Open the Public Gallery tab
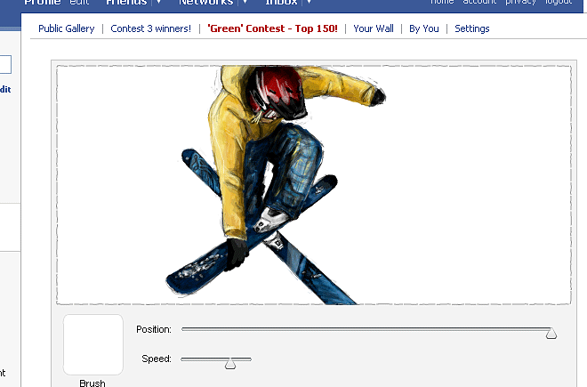 point(66,28)
